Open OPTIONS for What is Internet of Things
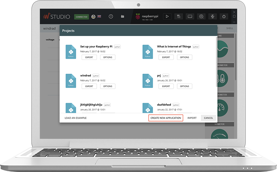 click(x=184, y=57)
